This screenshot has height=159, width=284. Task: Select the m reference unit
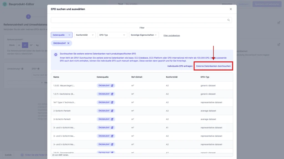[19, 45]
